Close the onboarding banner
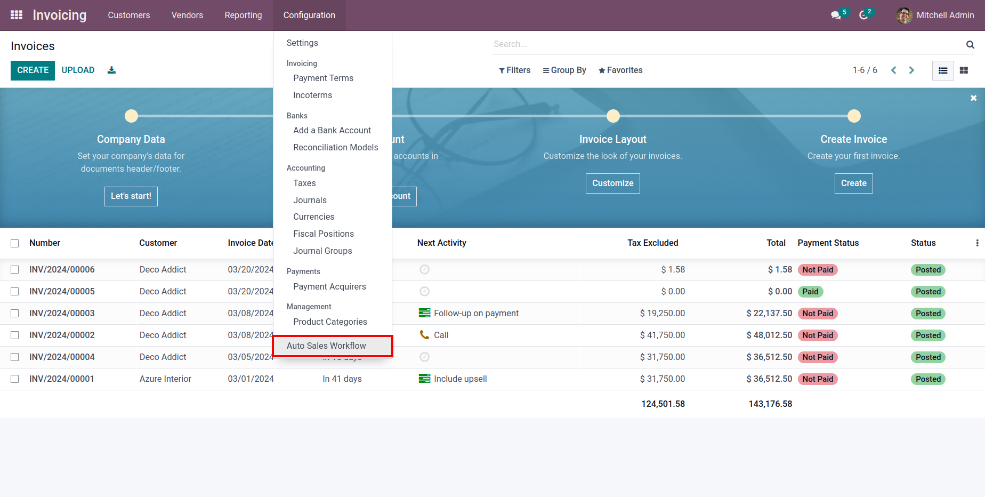The height and width of the screenshot is (497, 985). pos(973,98)
